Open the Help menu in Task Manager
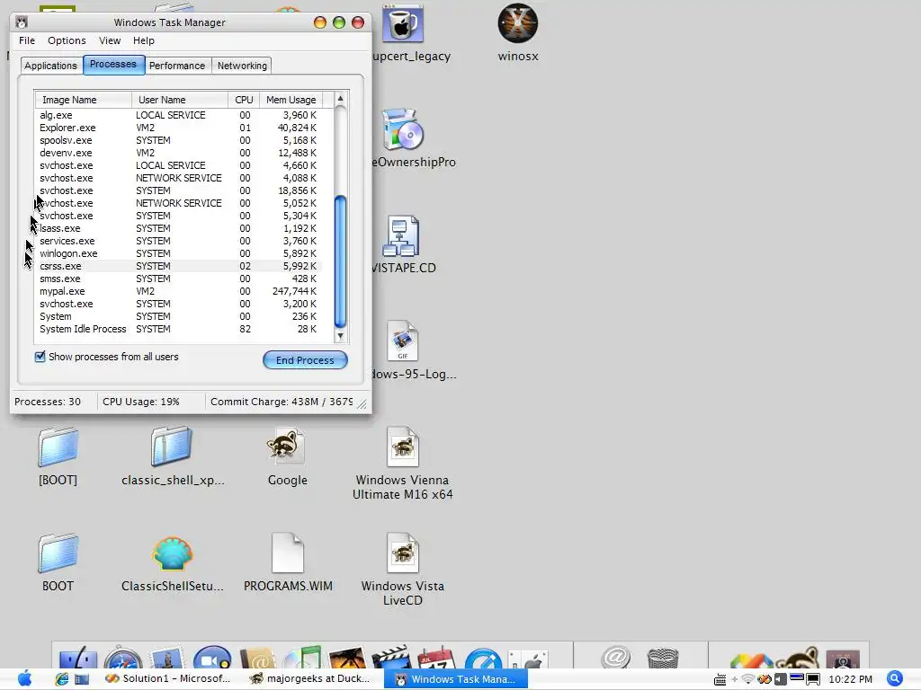 [144, 40]
